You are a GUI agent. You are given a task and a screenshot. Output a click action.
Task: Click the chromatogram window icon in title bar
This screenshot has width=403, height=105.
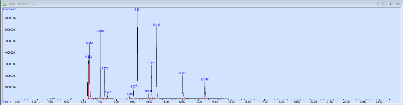pyautogui.click(x=5, y=4)
